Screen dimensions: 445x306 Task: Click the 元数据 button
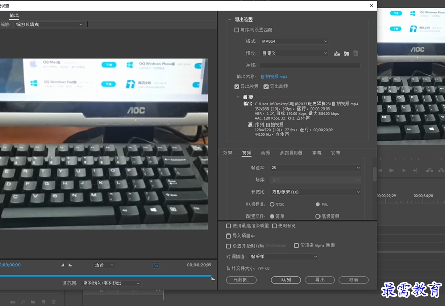tap(241, 280)
